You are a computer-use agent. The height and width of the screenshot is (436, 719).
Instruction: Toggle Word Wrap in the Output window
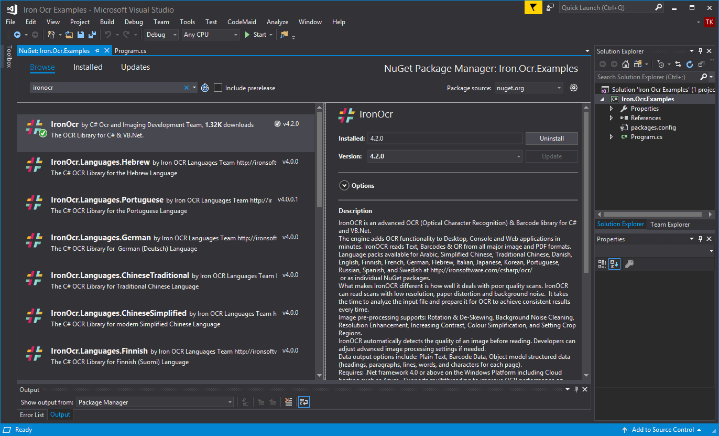pos(303,401)
